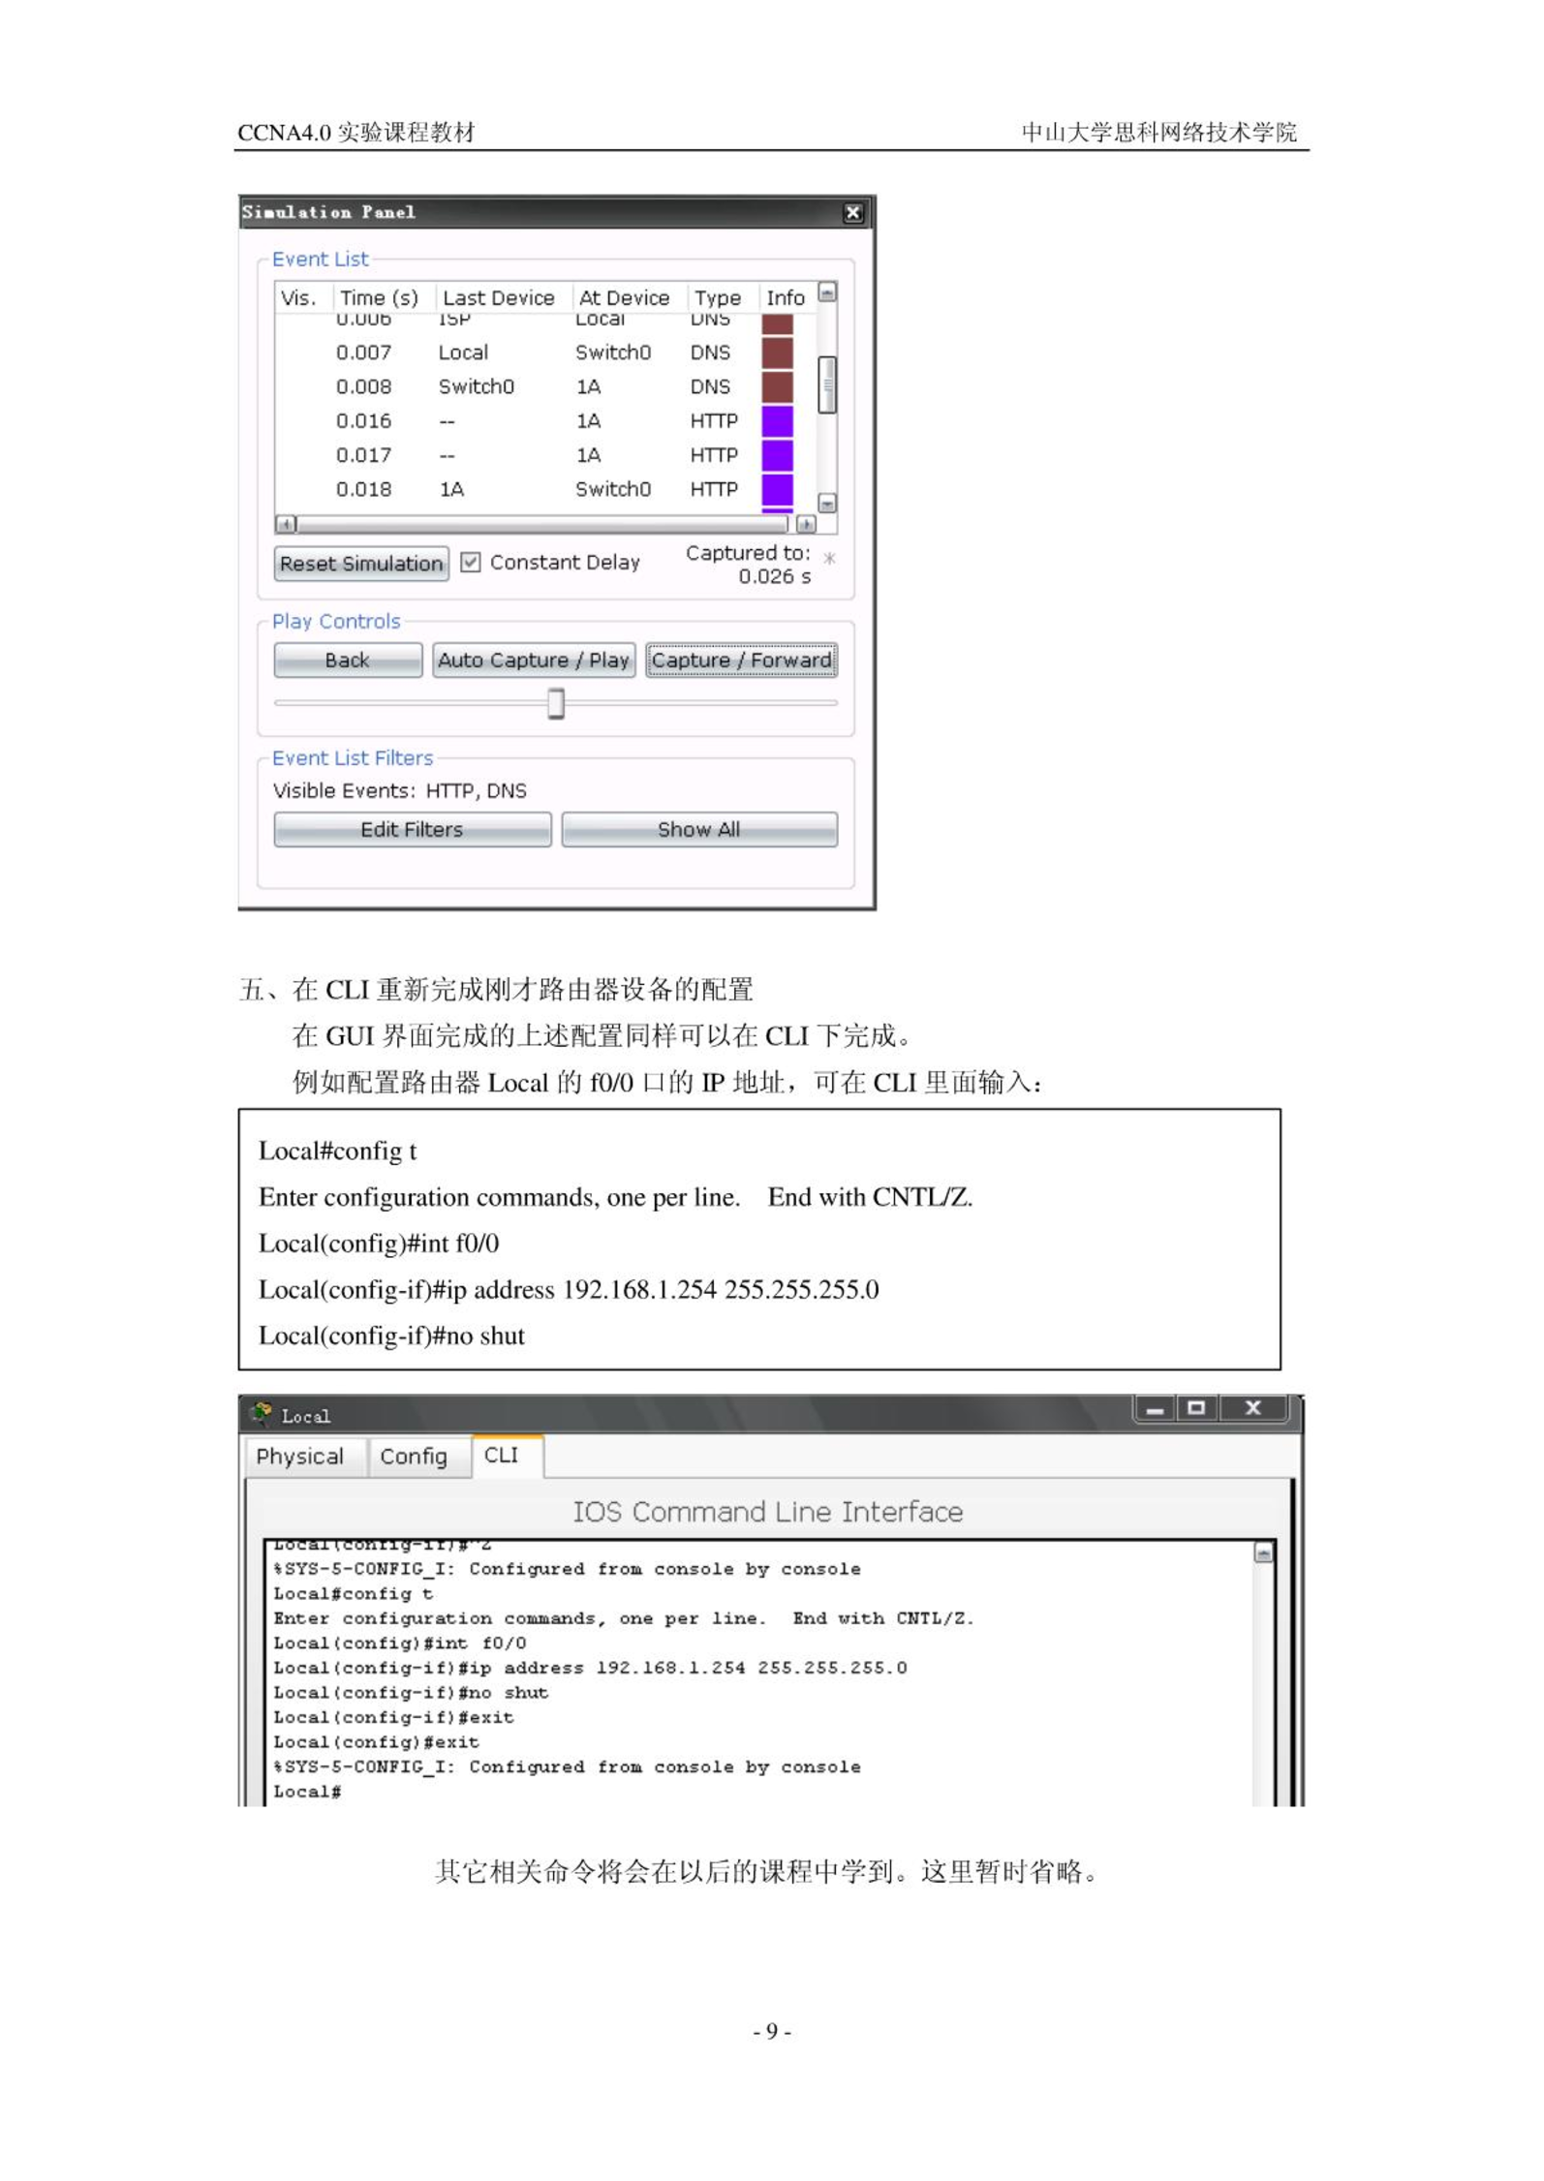Viewport: 1544px width, 2181px height.
Task: Select the 0.007 Local to Switch0 event row
Action: (546, 353)
